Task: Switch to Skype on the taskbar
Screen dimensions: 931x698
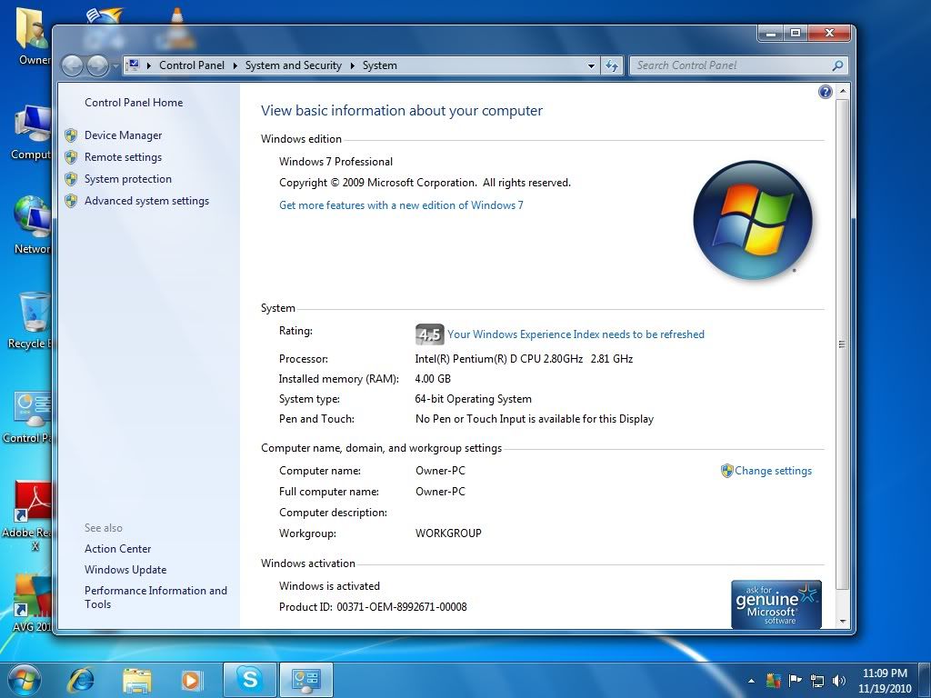Action: point(249,680)
